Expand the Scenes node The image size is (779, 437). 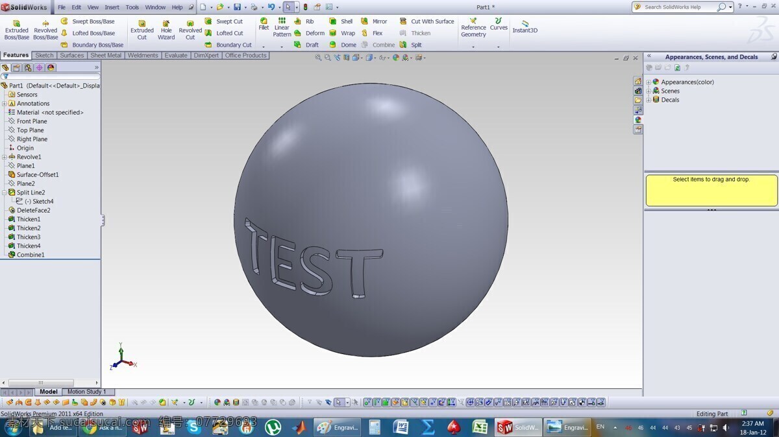tap(649, 91)
